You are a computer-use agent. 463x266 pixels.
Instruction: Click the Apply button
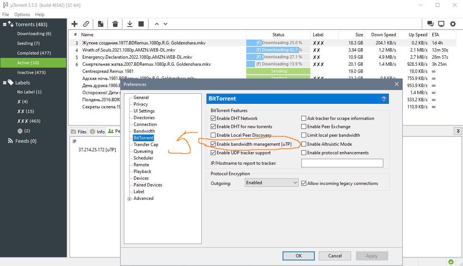pos(372,256)
